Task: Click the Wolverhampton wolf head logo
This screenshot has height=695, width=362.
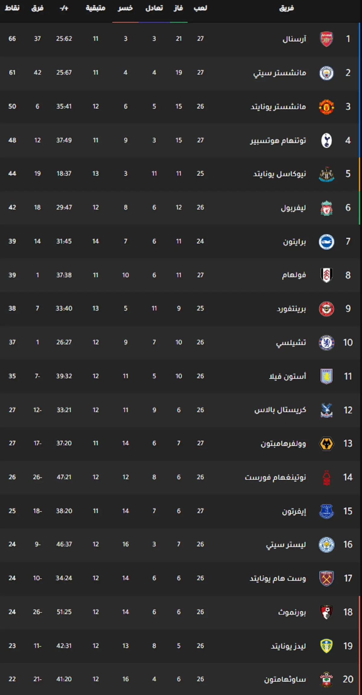Action: 326,444
